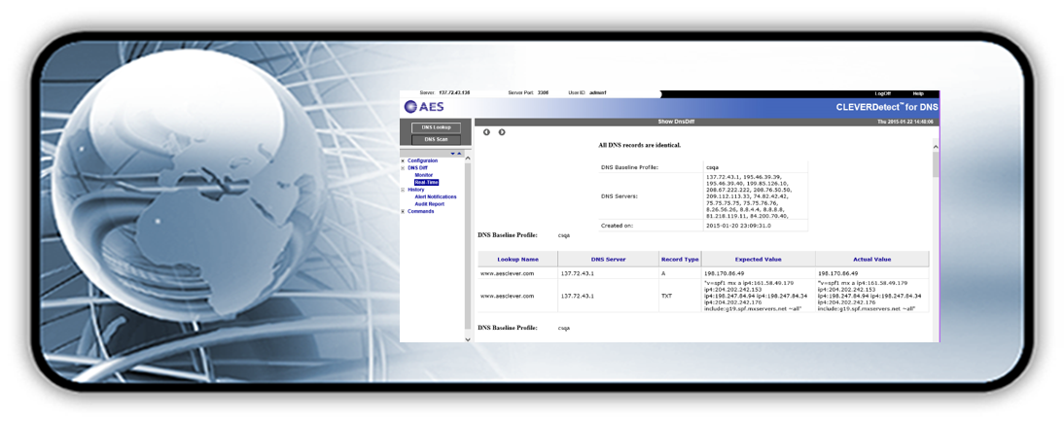The height and width of the screenshot is (424, 1064).
Task: Click the Lookup Name column header
Action: click(517, 259)
